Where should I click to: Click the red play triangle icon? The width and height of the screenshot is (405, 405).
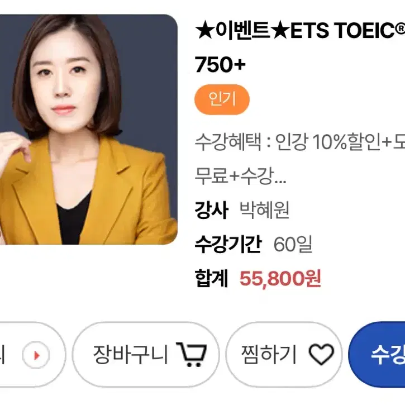(x=36, y=355)
